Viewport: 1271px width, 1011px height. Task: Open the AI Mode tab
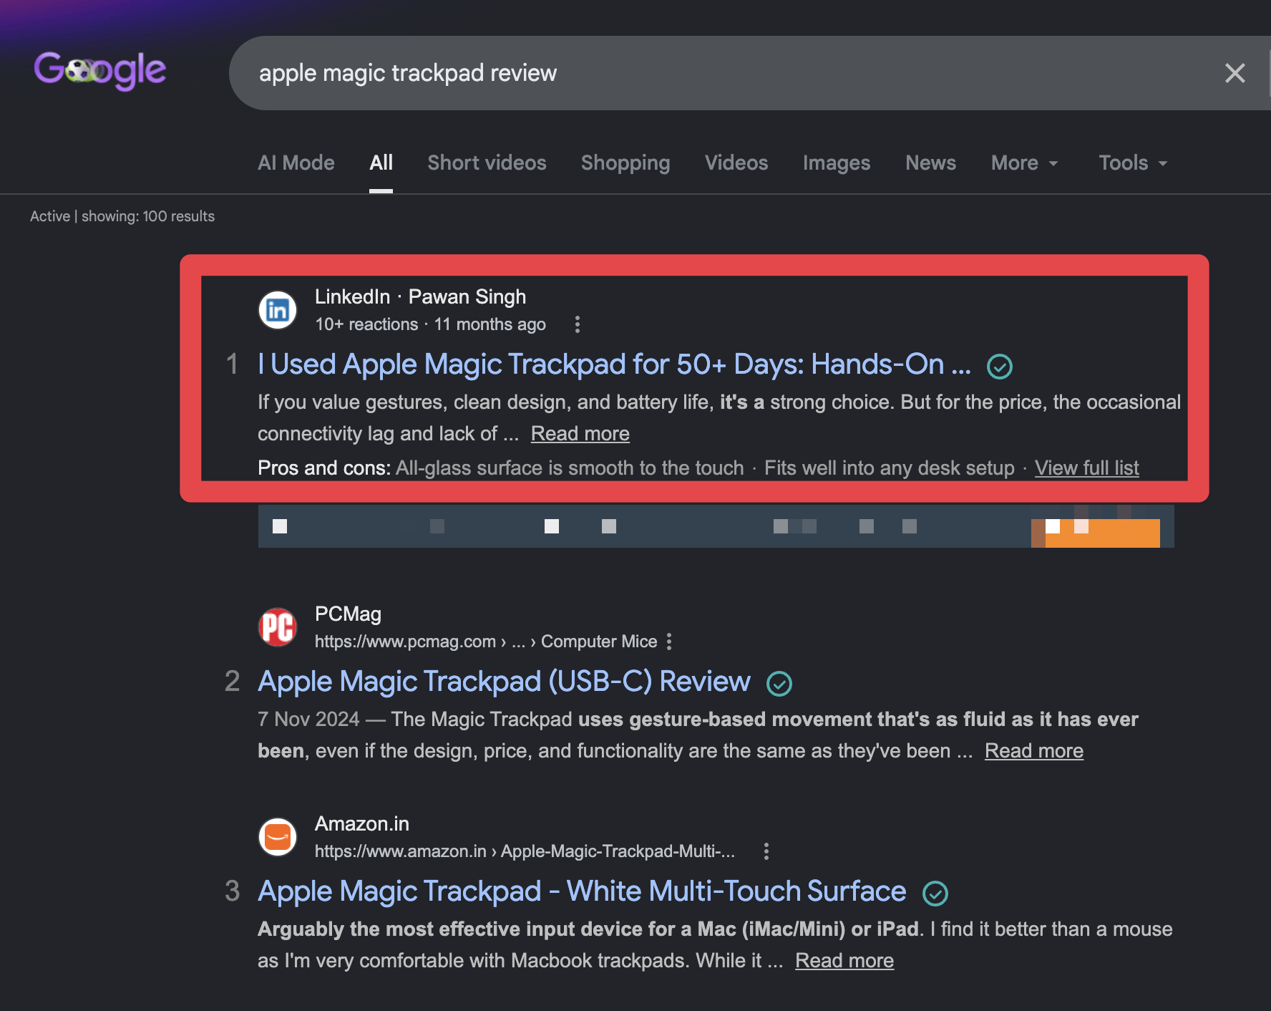(x=296, y=163)
